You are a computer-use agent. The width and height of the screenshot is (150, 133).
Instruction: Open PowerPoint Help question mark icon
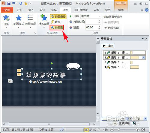147,10
